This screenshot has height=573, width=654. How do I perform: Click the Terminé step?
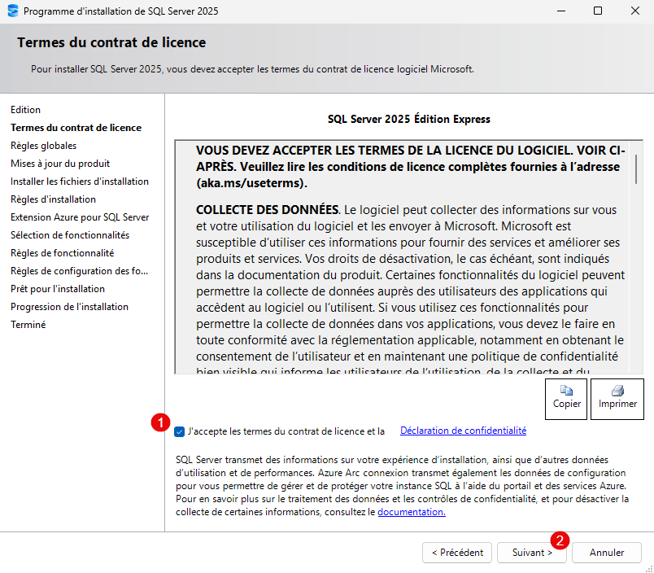pyautogui.click(x=28, y=325)
